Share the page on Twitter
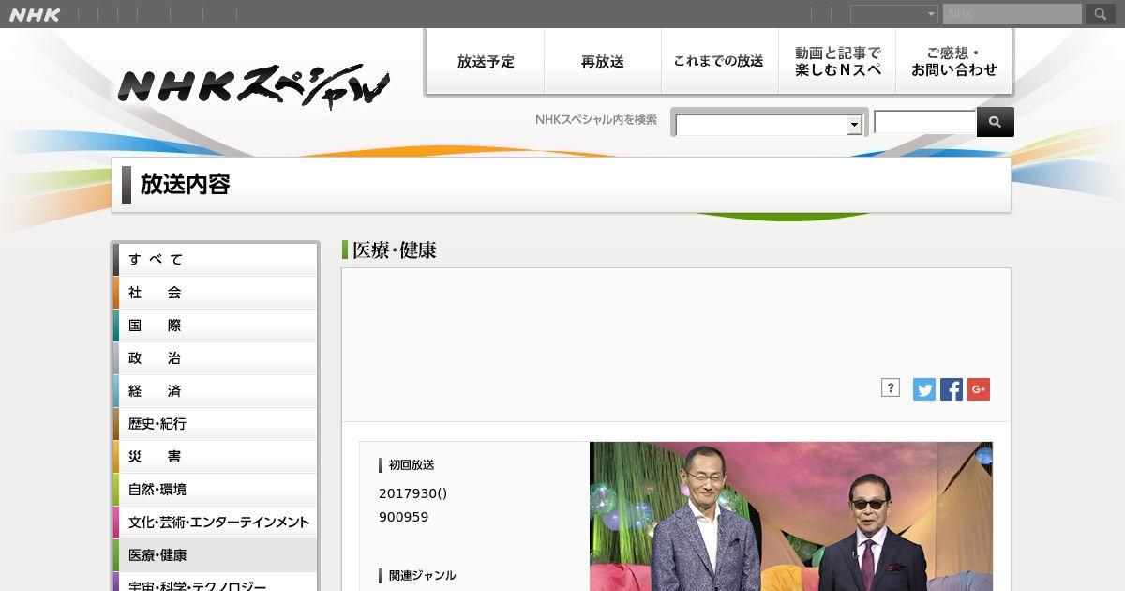The width and height of the screenshot is (1125, 591). coord(924,389)
